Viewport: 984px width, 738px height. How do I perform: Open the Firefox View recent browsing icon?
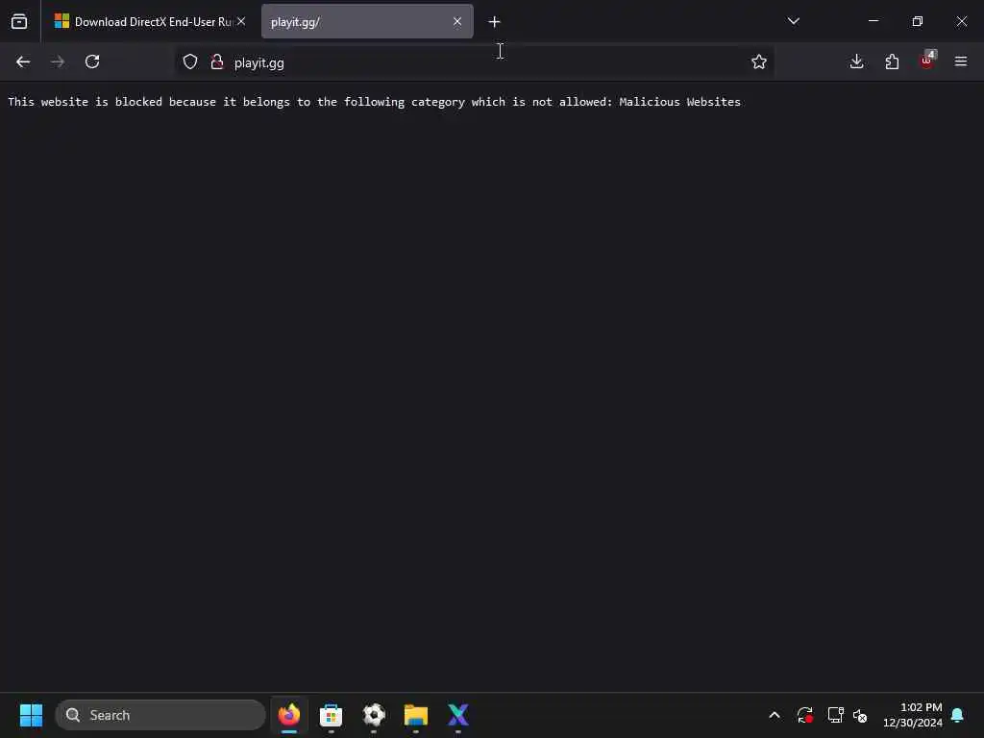(19, 21)
